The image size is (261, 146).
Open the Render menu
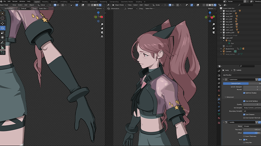15,1
